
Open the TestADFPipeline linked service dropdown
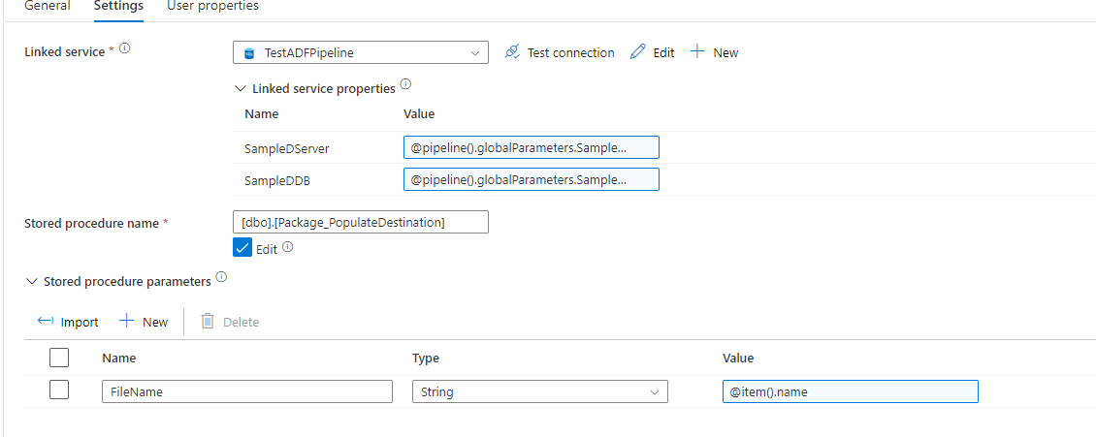click(360, 52)
